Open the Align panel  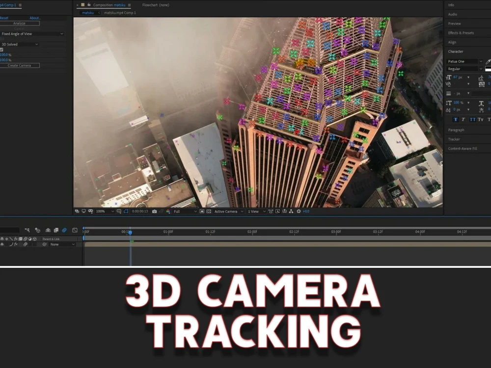[x=452, y=42]
